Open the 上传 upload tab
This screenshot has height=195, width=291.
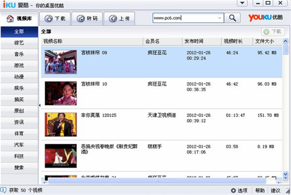[x=120, y=18]
